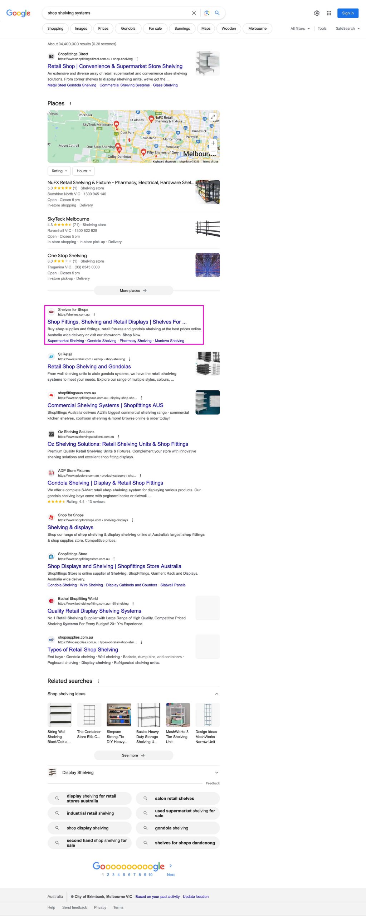Click search icon beside 'salon retail shelves'
366x916 pixels.
coord(145,798)
